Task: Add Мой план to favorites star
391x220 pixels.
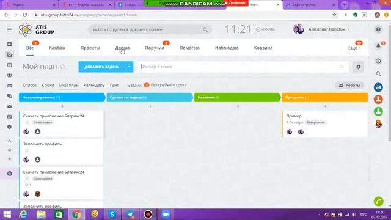Action: pyautogui.click(x=62, y=67)
